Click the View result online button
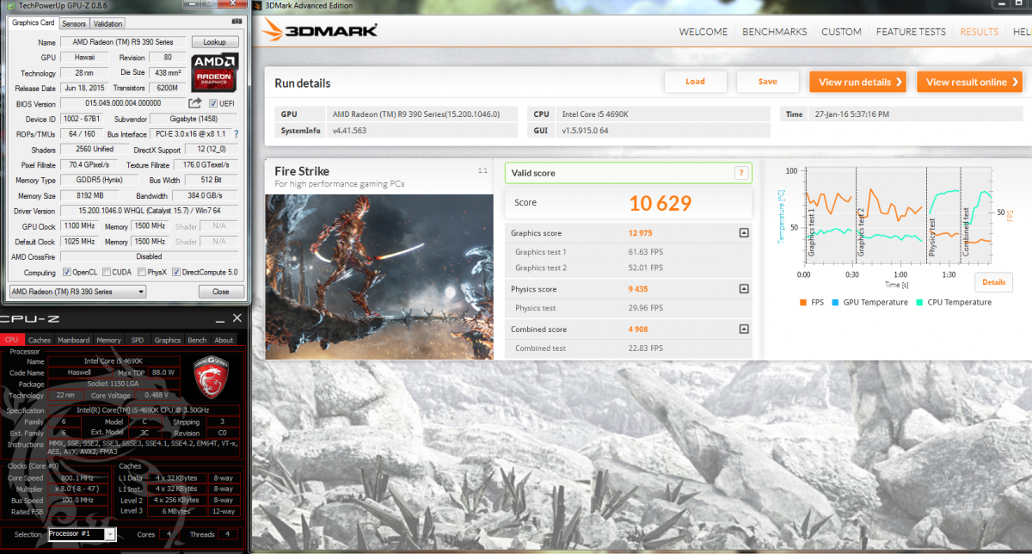 click(x=969, y=82)
